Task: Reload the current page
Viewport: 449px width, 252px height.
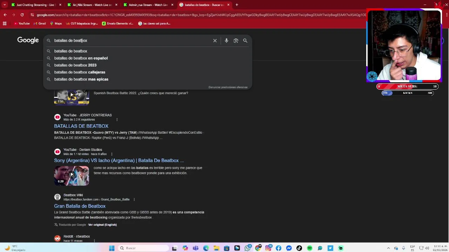Action: [x=22, y=15]
